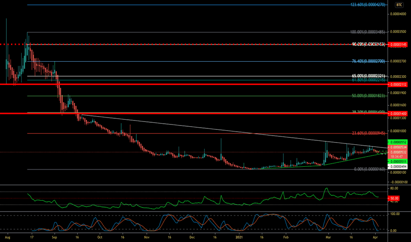This screenshot has height=242, width=411.
Task: Click the Aug date label
Action: [x=7, y=237]
